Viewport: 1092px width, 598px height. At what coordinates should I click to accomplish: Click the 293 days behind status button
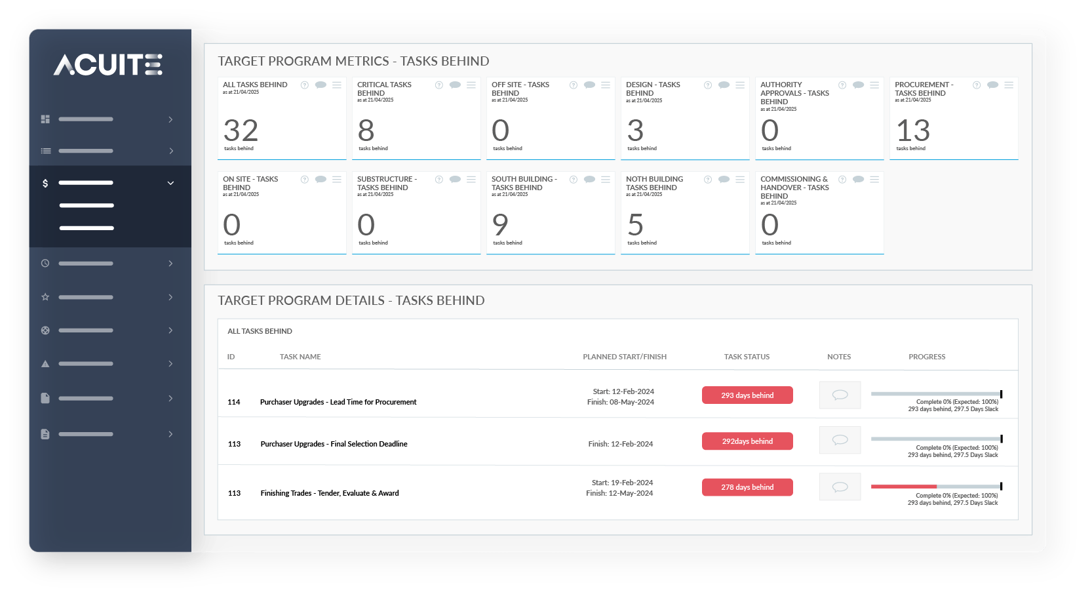pyautogui.click(x=747, y=395)
